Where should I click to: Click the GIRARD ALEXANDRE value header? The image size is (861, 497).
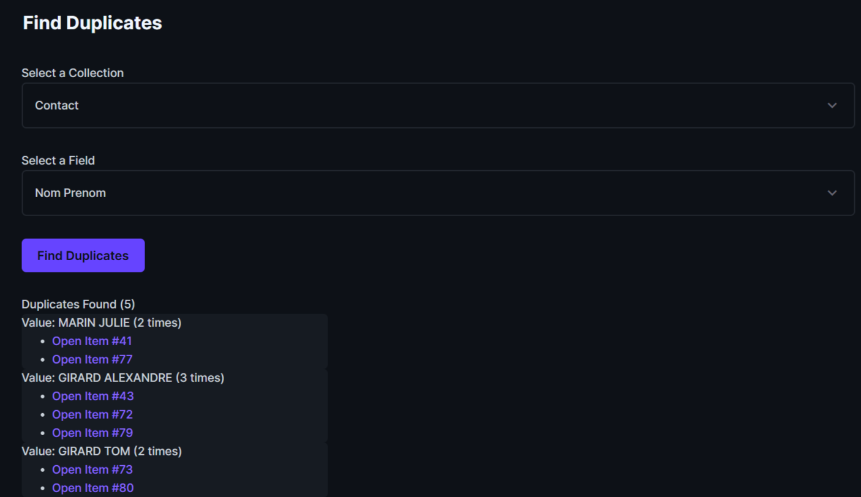122,378
